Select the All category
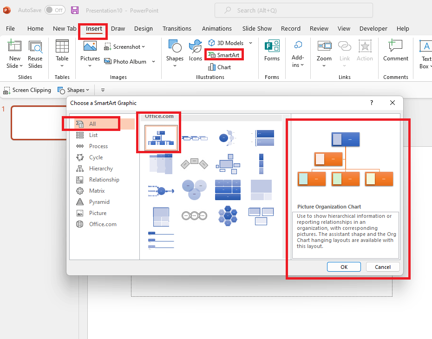 (105, 124)
